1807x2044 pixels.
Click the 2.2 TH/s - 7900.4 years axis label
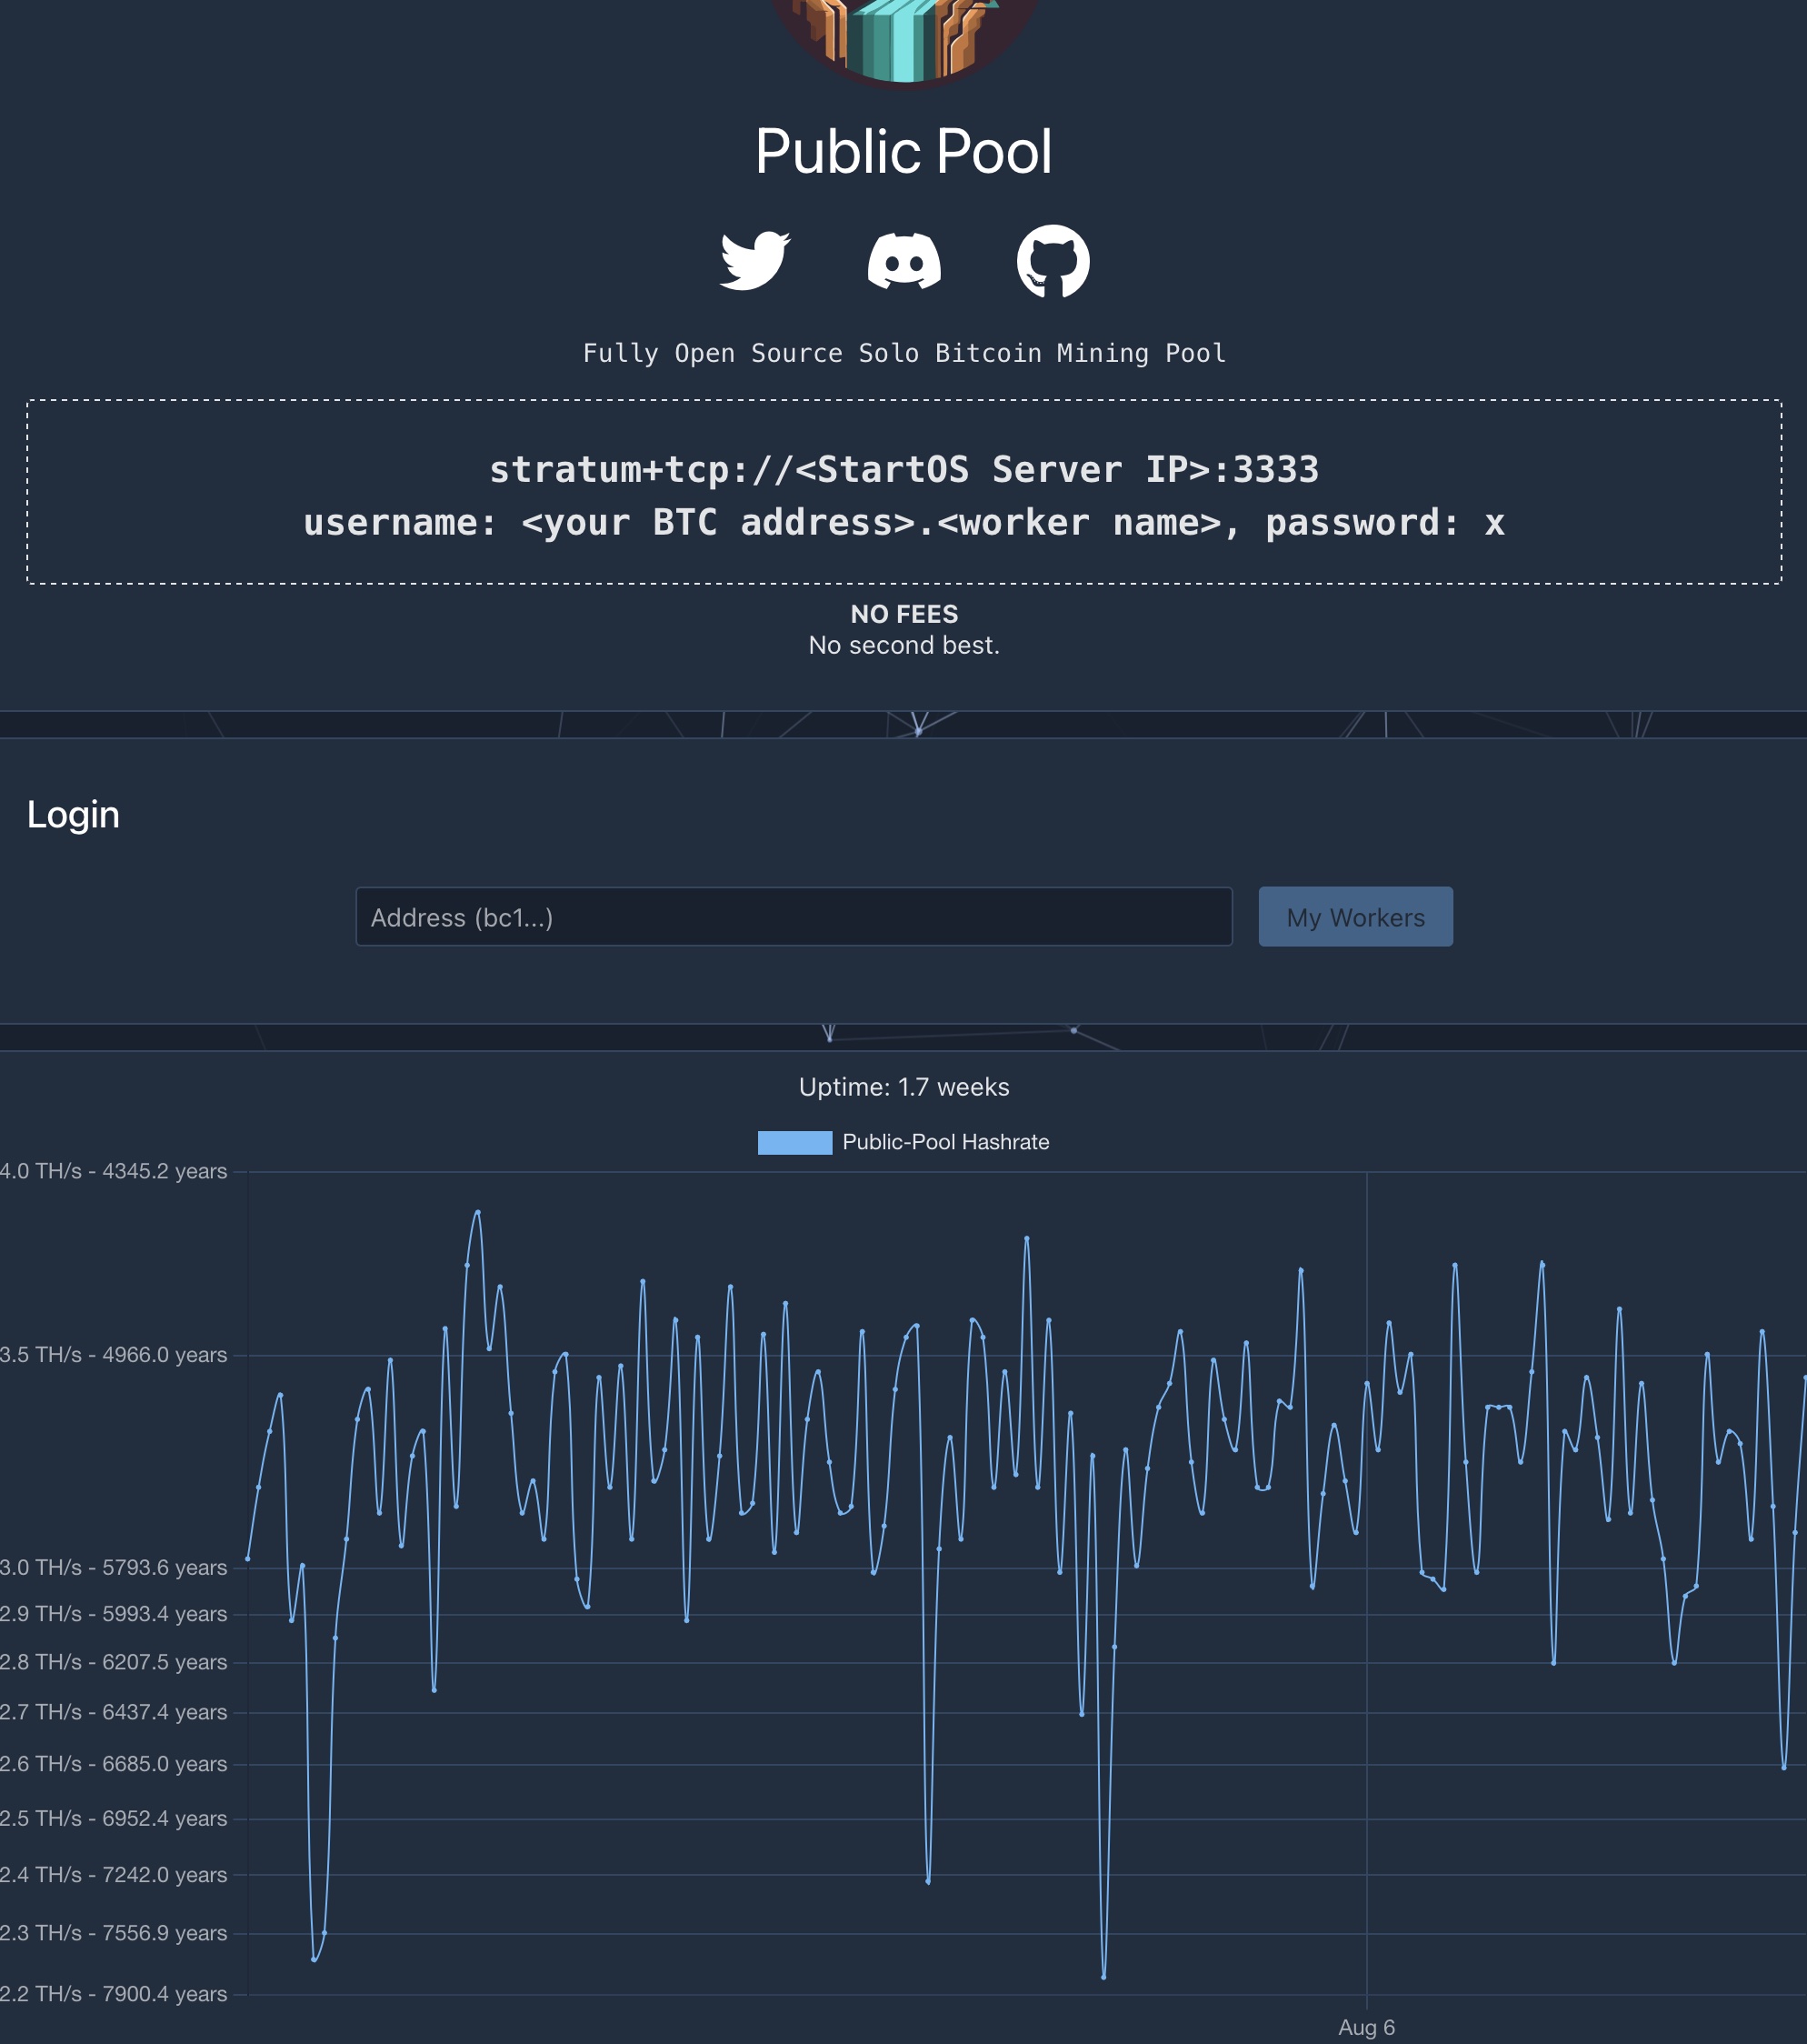(x=114, y=1994)
